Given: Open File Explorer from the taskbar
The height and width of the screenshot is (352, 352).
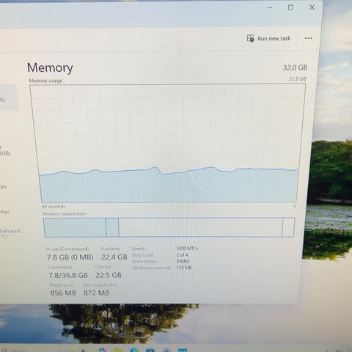Looking at the screenshot, I should tap(118, 350).
